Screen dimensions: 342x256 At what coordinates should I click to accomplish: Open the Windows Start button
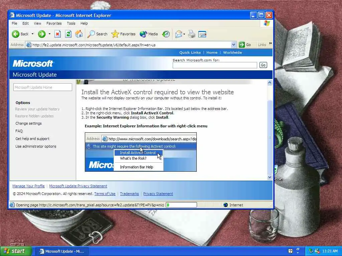pos(16,251)
